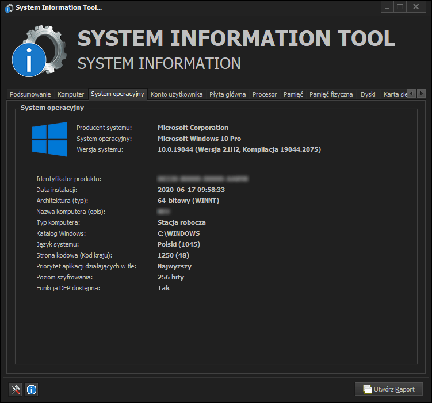Click the gear info logo in header
Screen dimensions: 432x403
coord(39,51)
